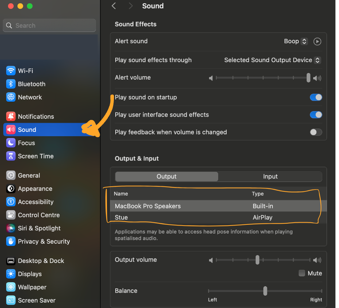Enable Play feedback when volume is changed
This screenshot has width=339, height=308.
point(316,132)
